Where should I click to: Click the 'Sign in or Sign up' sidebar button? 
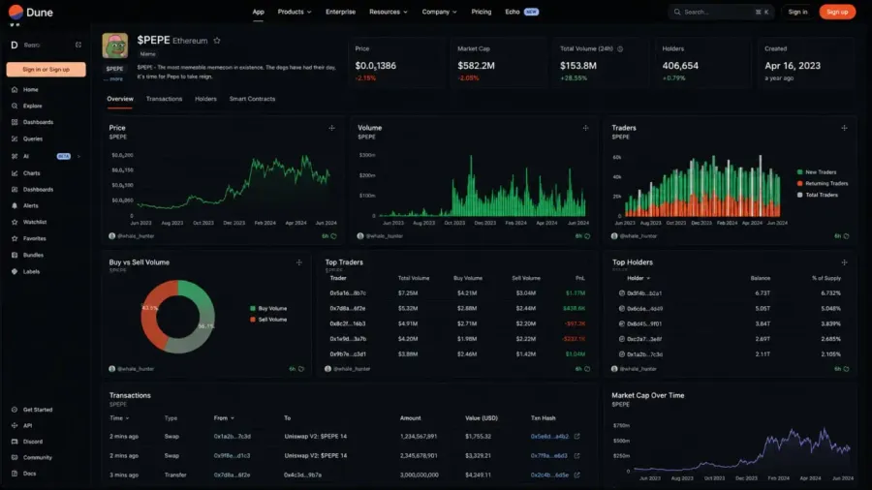[x=47, y=70]
